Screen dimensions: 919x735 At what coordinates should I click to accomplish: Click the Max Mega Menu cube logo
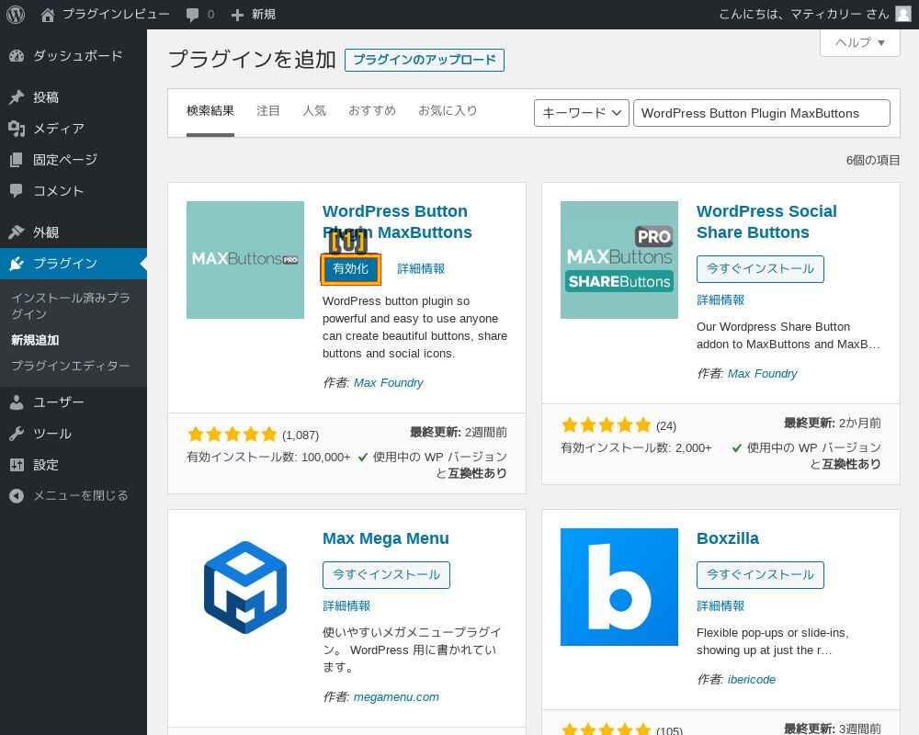tap(245, 587)
